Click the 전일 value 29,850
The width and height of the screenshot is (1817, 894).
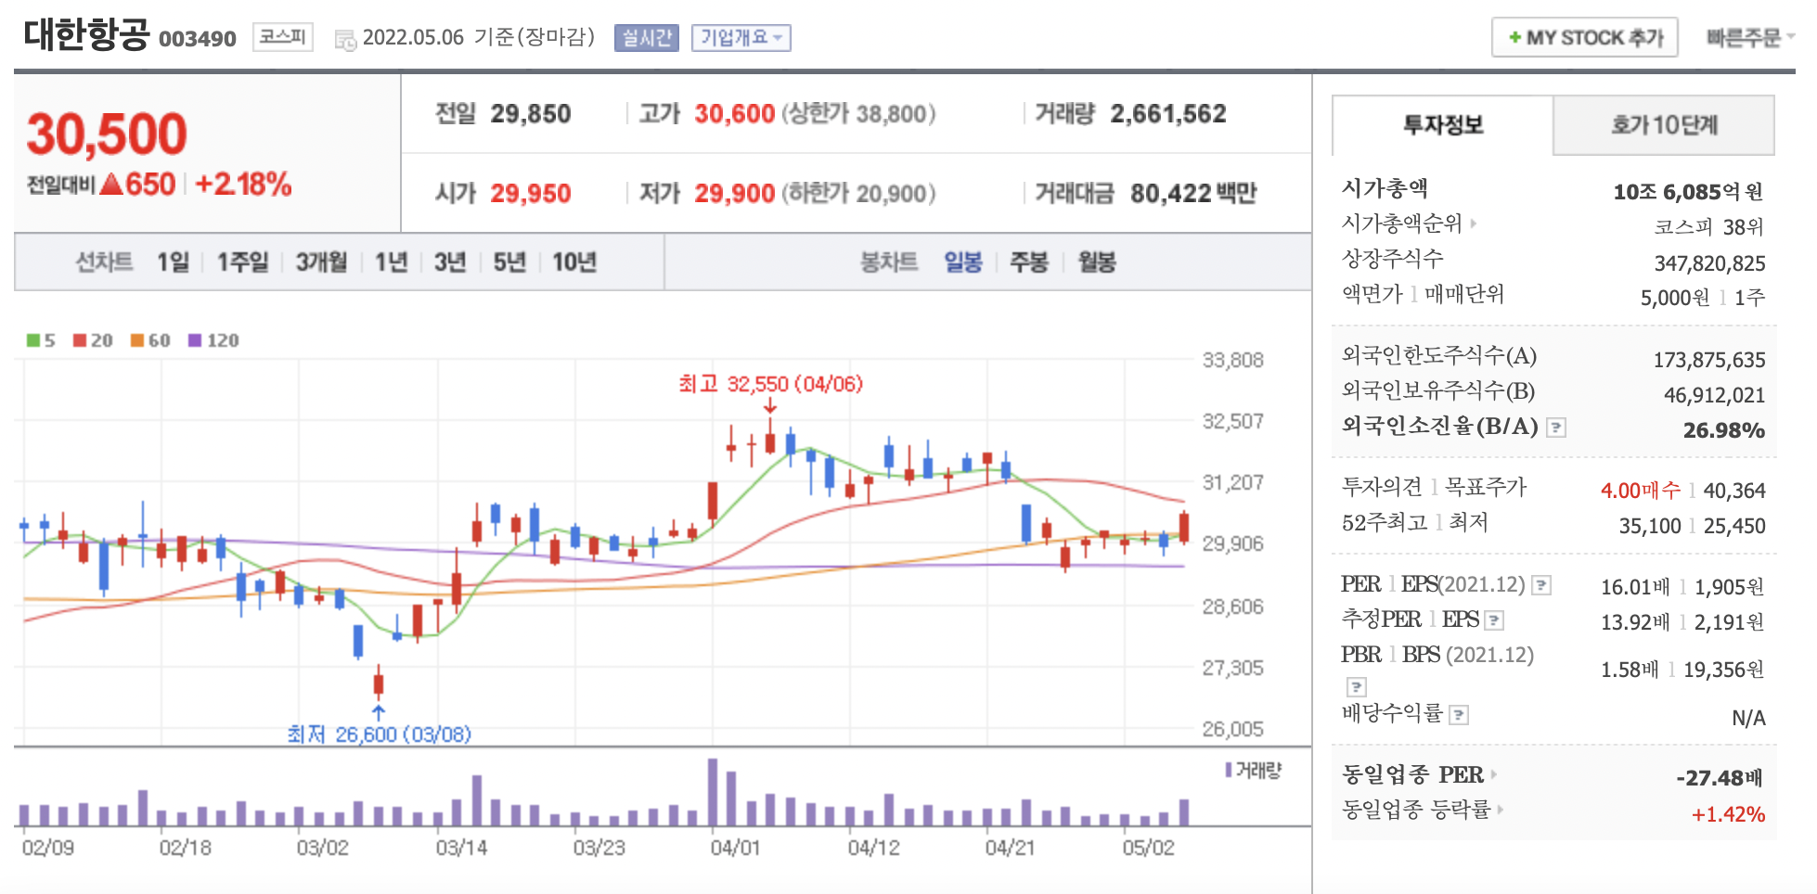531,114
